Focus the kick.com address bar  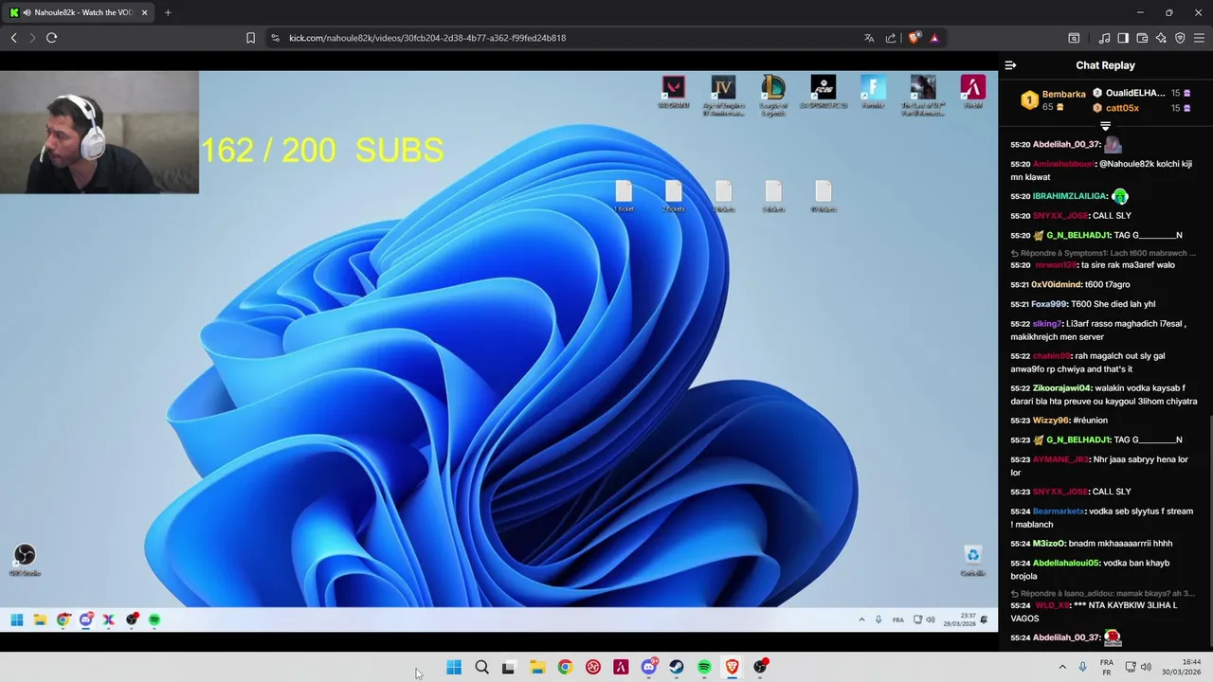[x=569, y=38]
